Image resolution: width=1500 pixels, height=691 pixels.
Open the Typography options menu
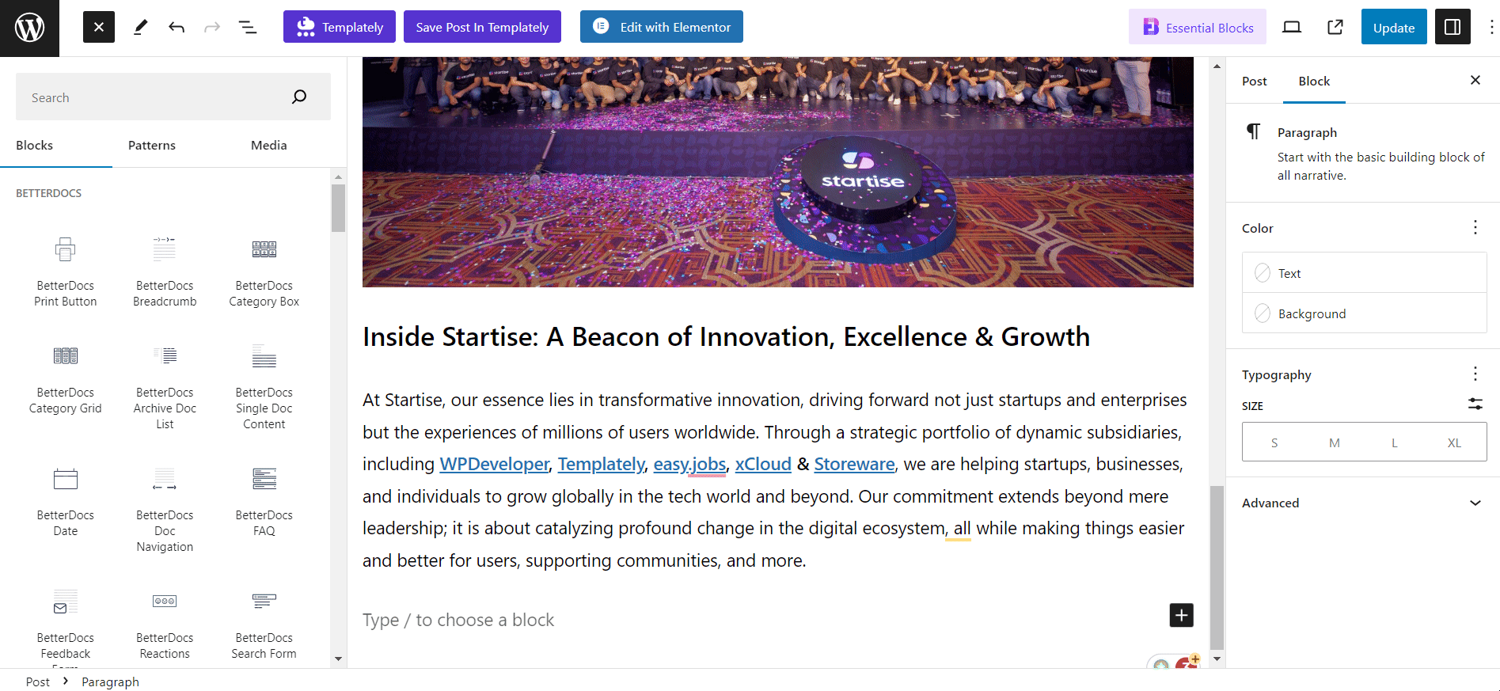pos(1475,374)
